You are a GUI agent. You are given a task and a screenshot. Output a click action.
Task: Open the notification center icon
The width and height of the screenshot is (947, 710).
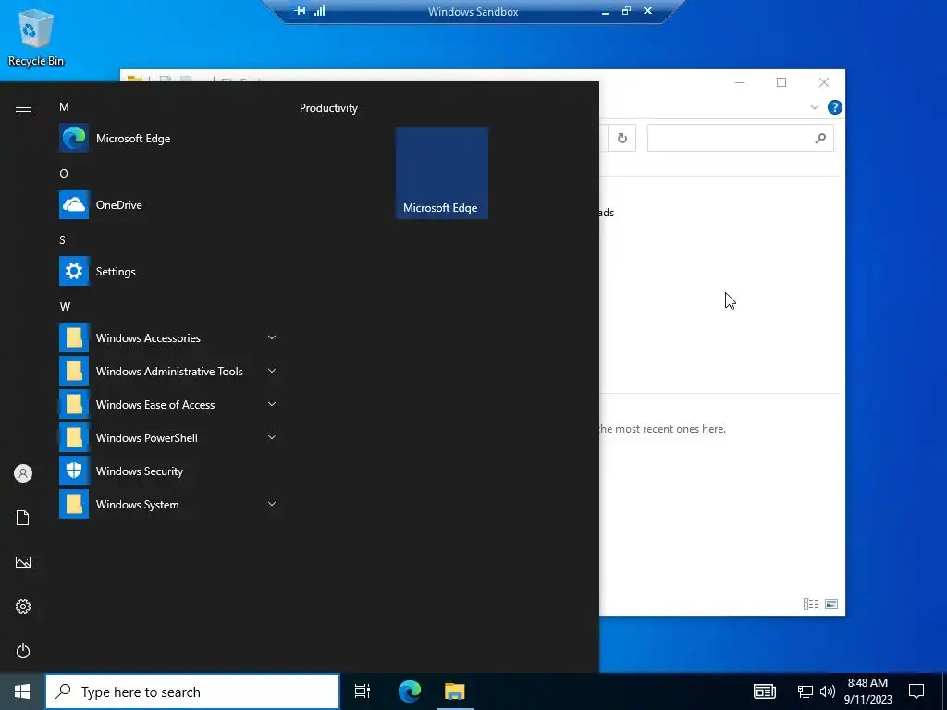point(916,692)
